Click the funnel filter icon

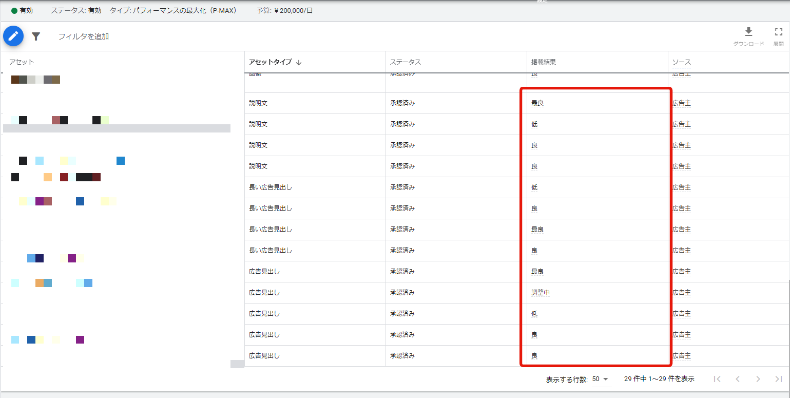point(36,36)
